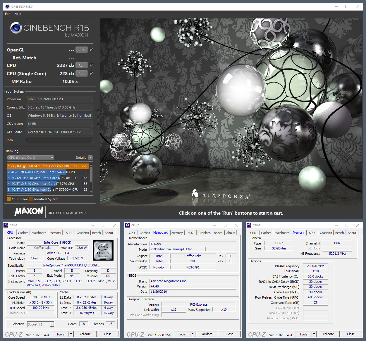The width and height of the screenshot is (366, 341).
Task: Switch to Caches tab in the CPU-Z CPU window
Action: [x=23, y=233]
